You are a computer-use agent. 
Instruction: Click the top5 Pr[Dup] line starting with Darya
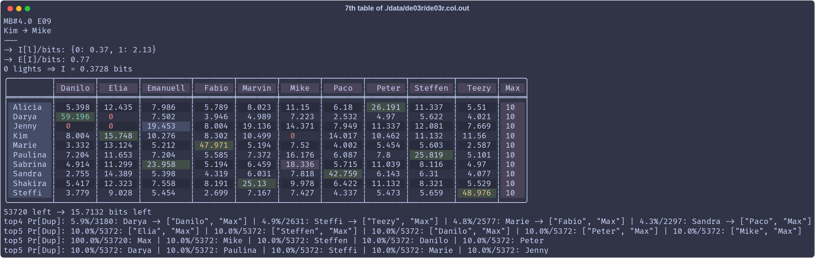click(276, 250)
